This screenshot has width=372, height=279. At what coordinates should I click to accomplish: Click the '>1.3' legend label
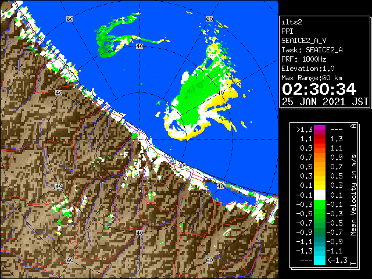[x=305, y=130]
